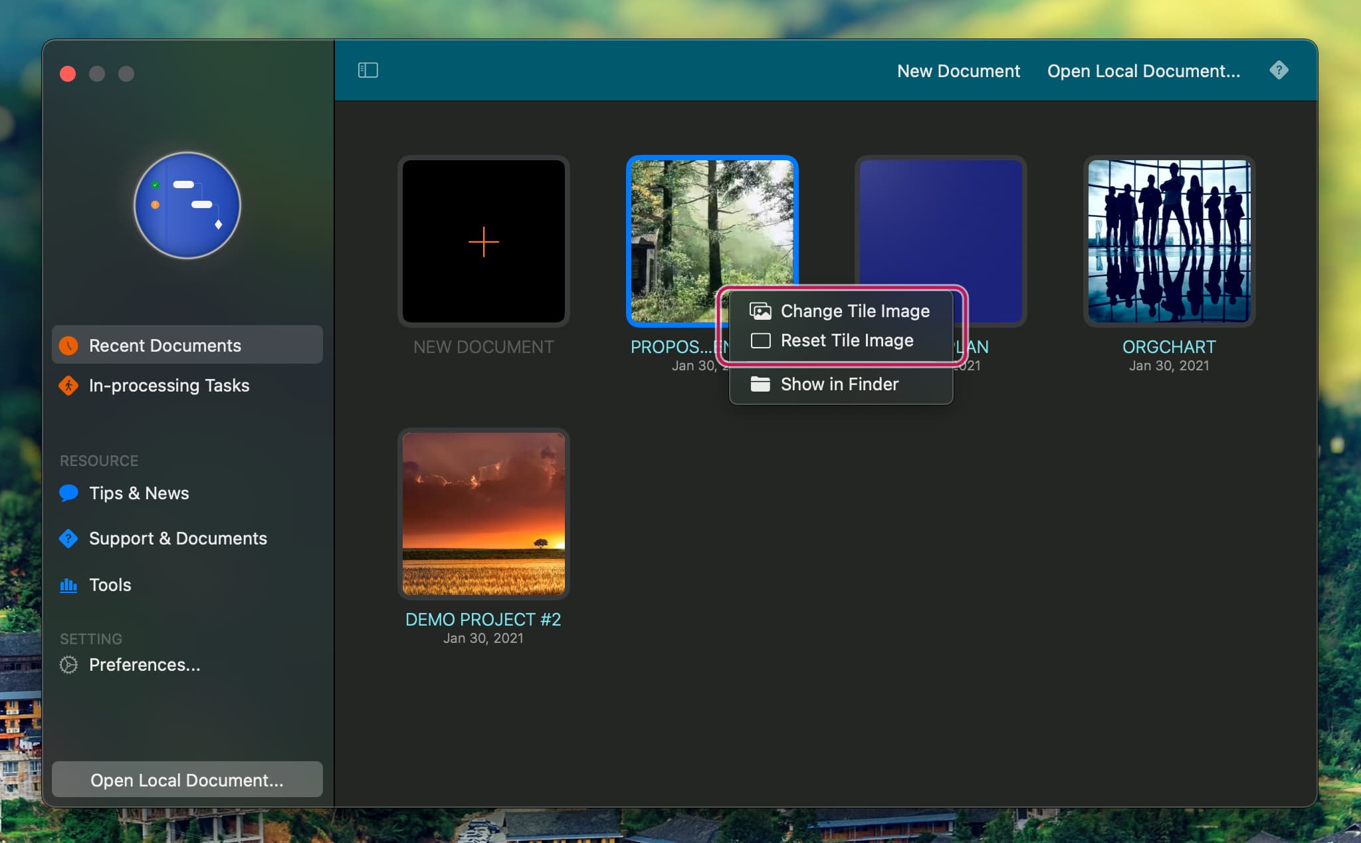Click the Support & Documents diamond icon

click(68, 539)
